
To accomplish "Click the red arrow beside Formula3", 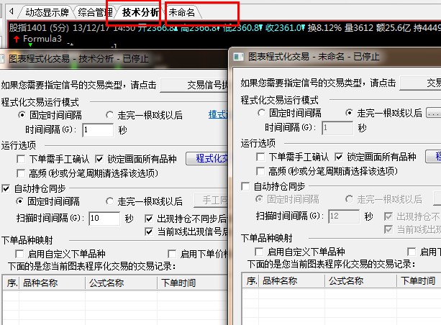I will click(17, 38).
